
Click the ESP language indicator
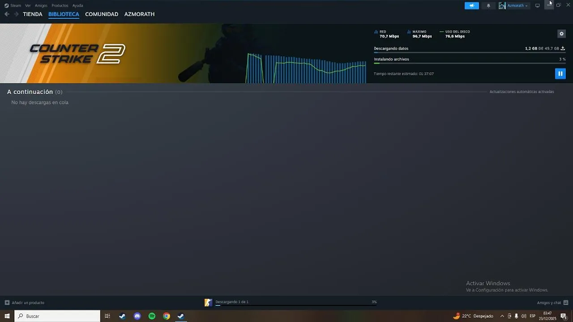tap(533, 316)
